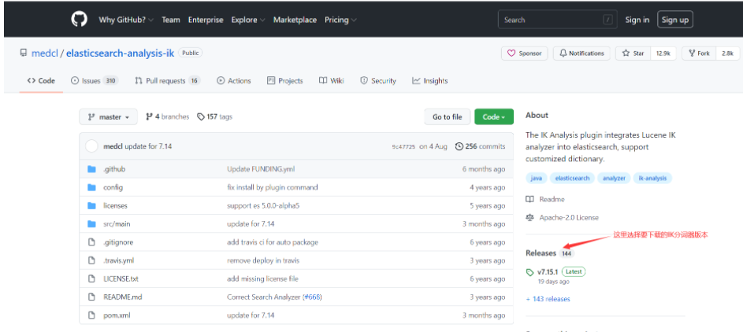Open the .github folder icon

coord(92,169)
